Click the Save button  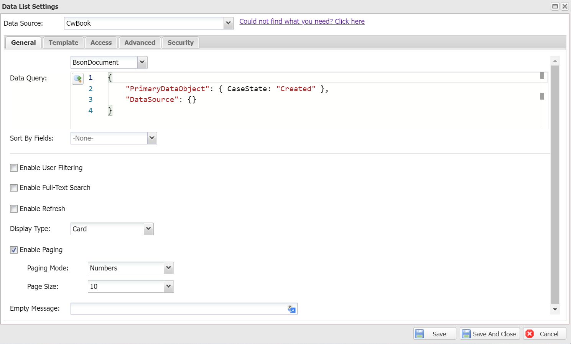click(x=434, y=334)
